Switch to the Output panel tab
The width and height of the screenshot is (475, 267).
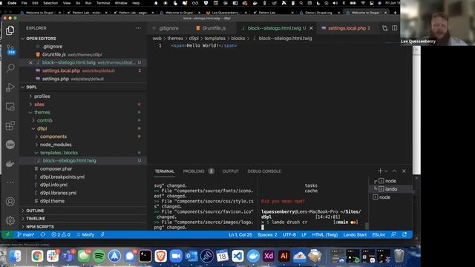(x=231, y=171)
